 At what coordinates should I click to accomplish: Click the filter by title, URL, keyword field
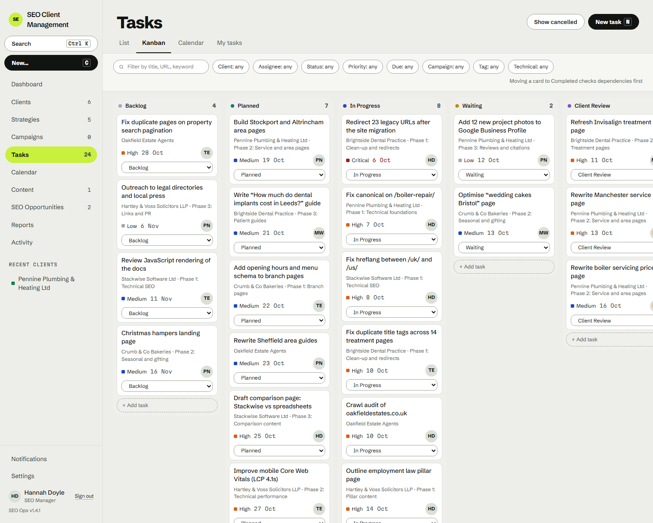[x=161, y=67]
